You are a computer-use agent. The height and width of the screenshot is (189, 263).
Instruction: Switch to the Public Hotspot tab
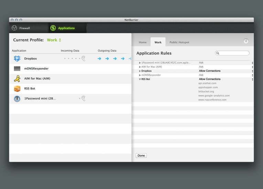[x=179, y=42]
